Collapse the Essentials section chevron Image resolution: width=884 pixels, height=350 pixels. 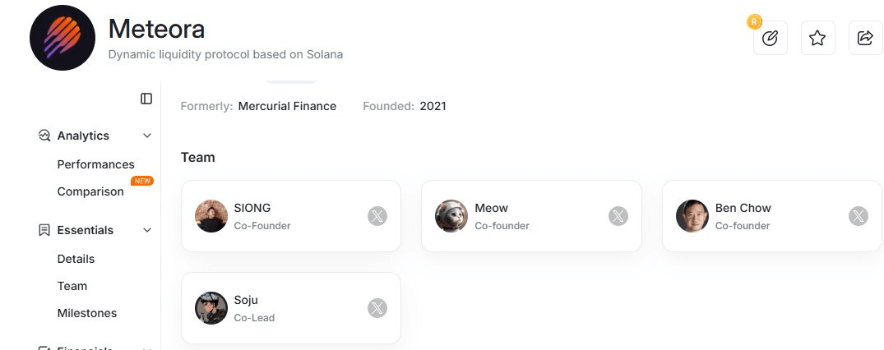[x=147, y=230]
